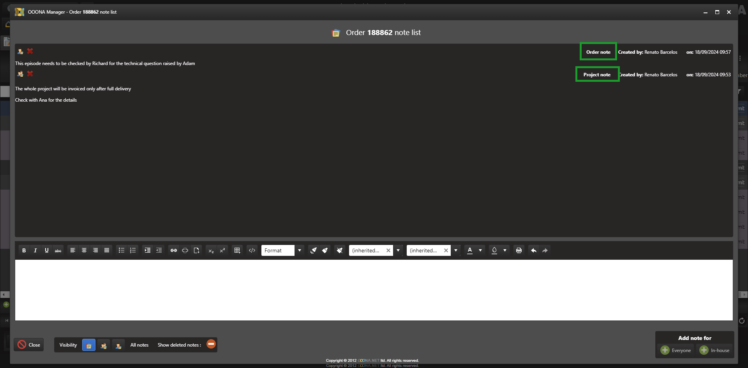Apply strikethrough formatting
The height and width of the screenshot is (368, 748).
click(58, 250)
